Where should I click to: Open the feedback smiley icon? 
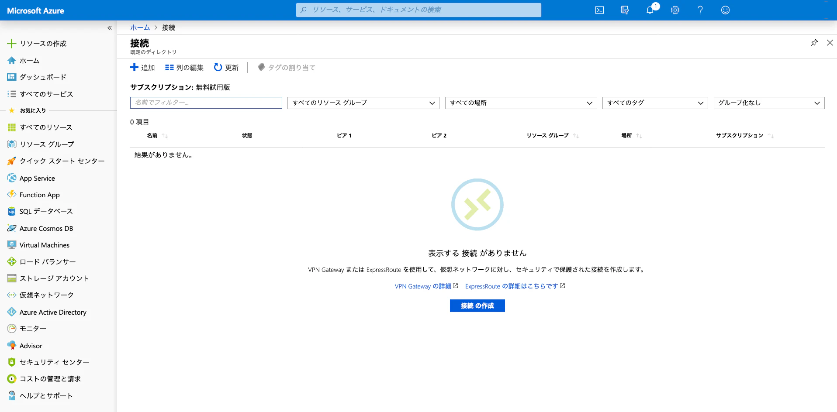(725, 10)
